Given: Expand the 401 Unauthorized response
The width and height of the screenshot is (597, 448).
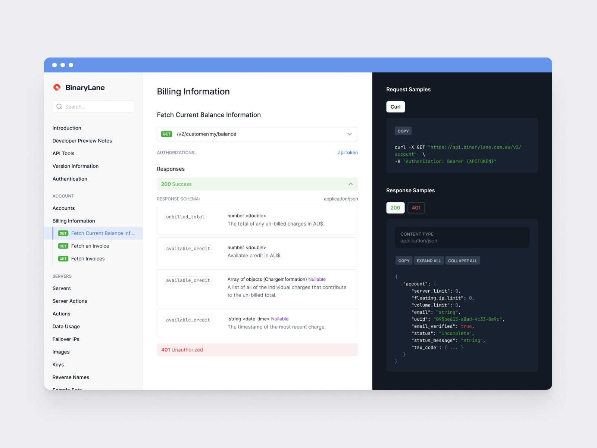Looking at the screenshot, I should [x=257, y=350].
